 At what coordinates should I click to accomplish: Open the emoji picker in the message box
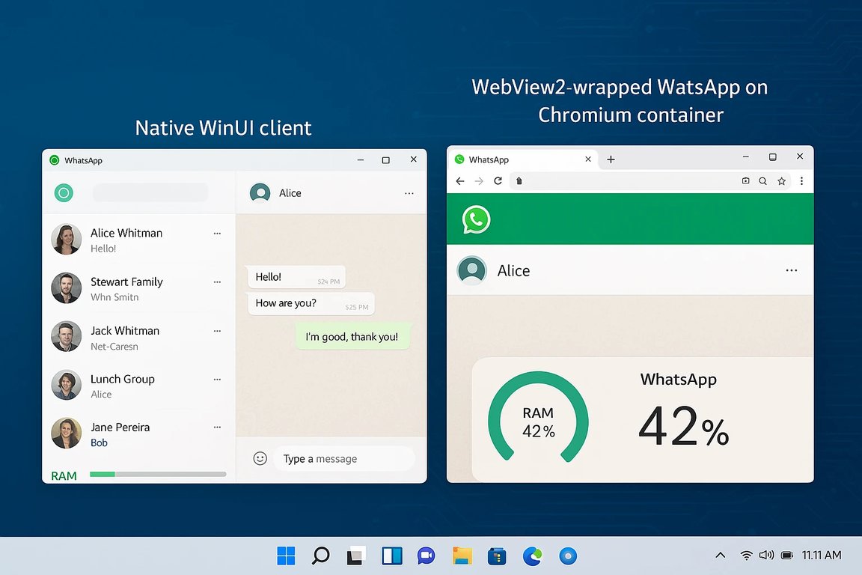coord(260,458)
